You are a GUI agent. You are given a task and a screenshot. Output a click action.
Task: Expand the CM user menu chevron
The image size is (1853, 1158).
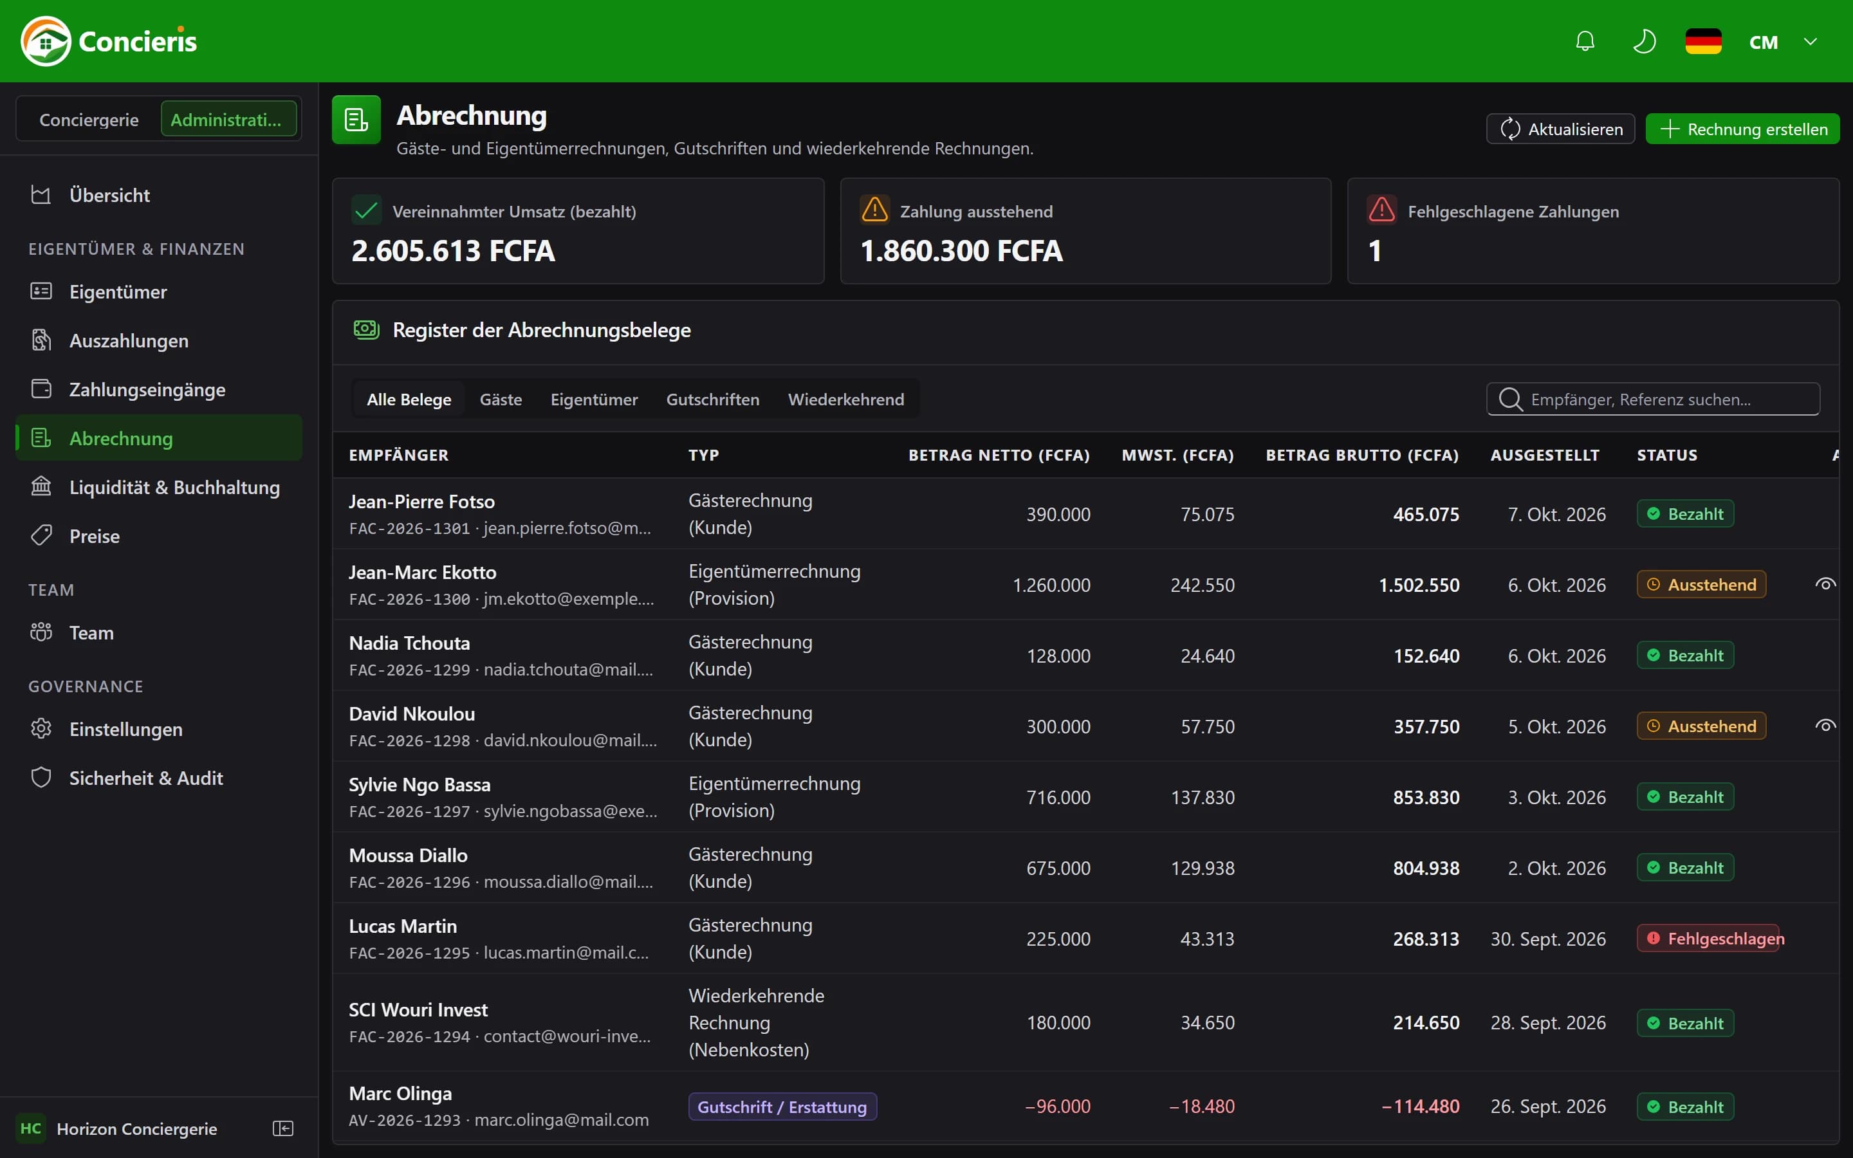tap(1810, 41)
